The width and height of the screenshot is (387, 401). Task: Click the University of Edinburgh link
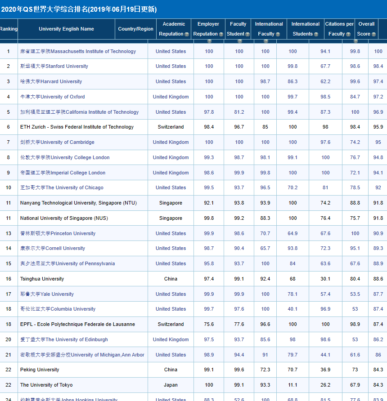tap(64, 340)
